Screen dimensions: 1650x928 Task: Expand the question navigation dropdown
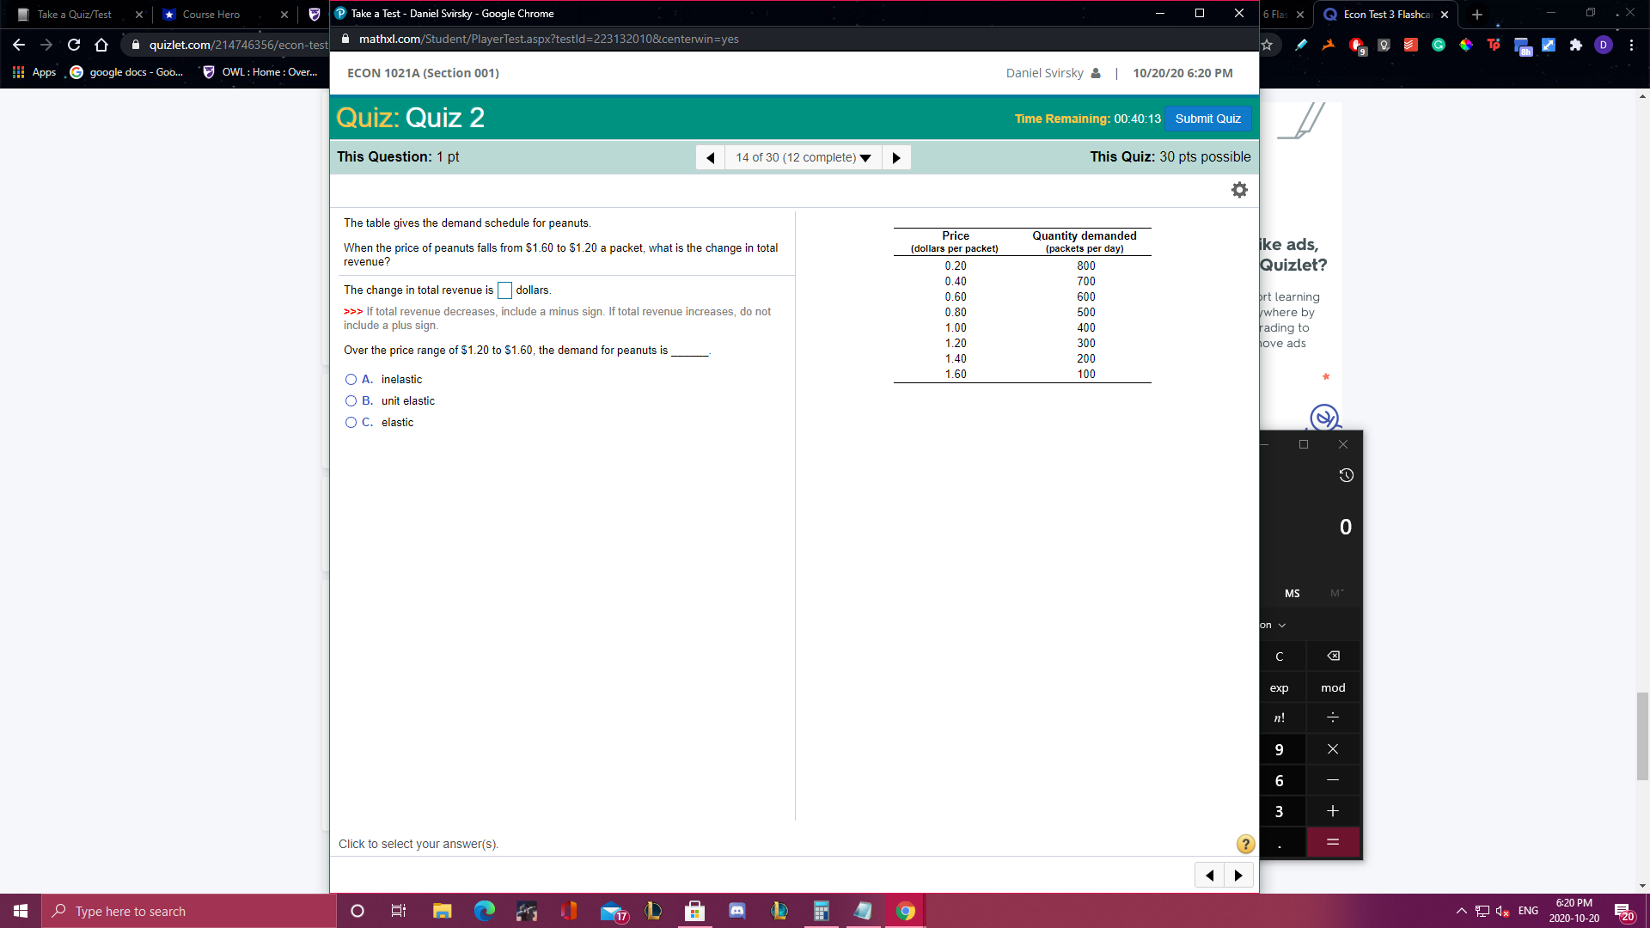865,157
